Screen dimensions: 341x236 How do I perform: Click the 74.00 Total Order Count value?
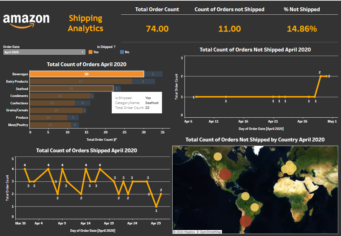click(x=157, y=29)
